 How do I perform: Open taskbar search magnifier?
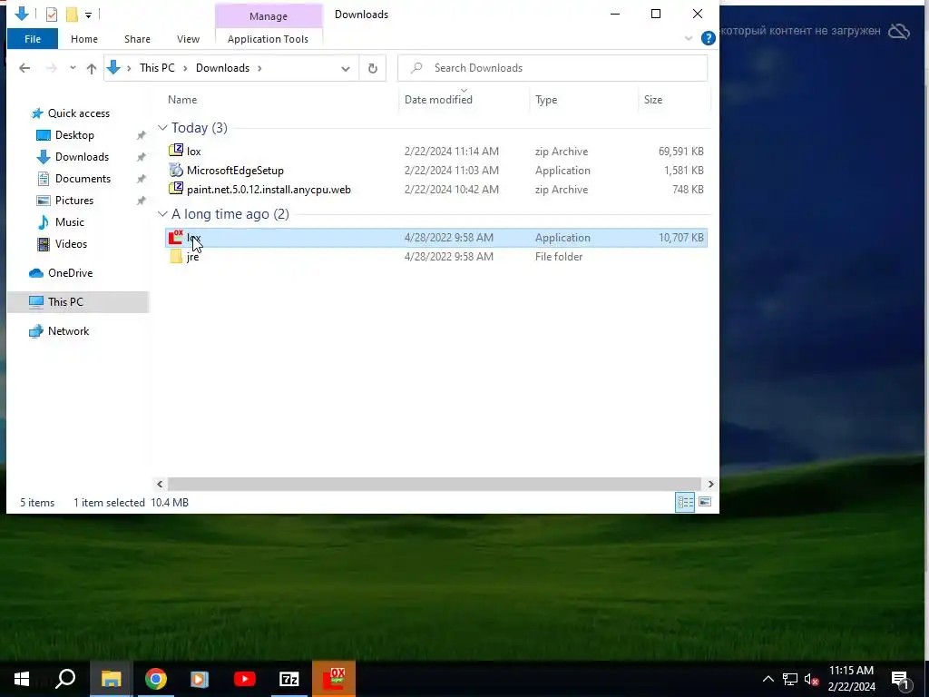[x=65, y=679]
